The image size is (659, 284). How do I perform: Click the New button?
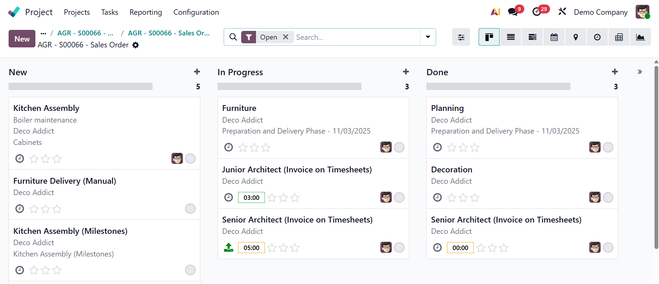(x=22, y=39)
